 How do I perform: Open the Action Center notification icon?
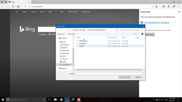click(x=178, y=99)
